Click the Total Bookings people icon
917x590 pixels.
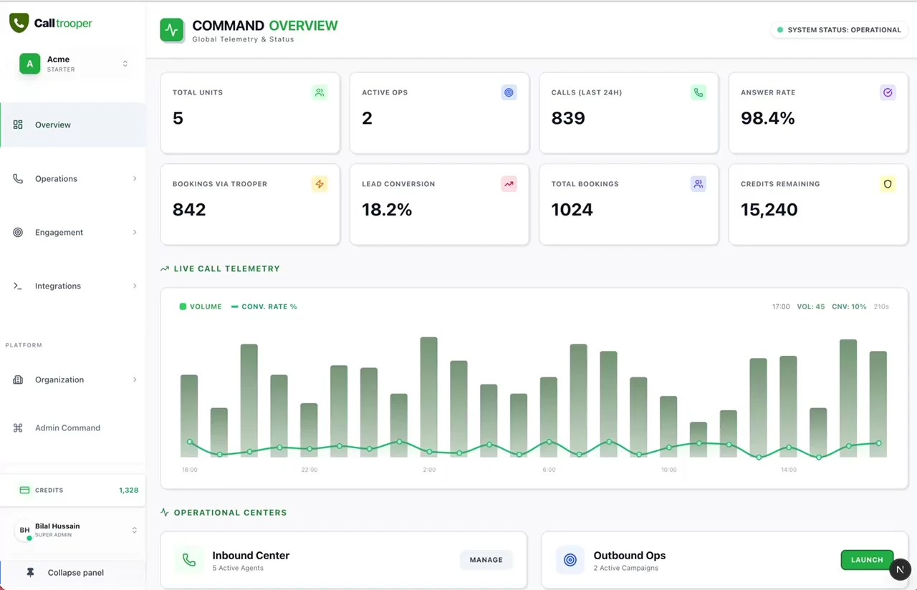[698, 184]
